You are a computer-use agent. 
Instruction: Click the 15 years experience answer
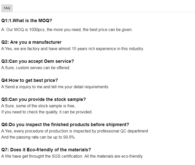tap(72, 49)
